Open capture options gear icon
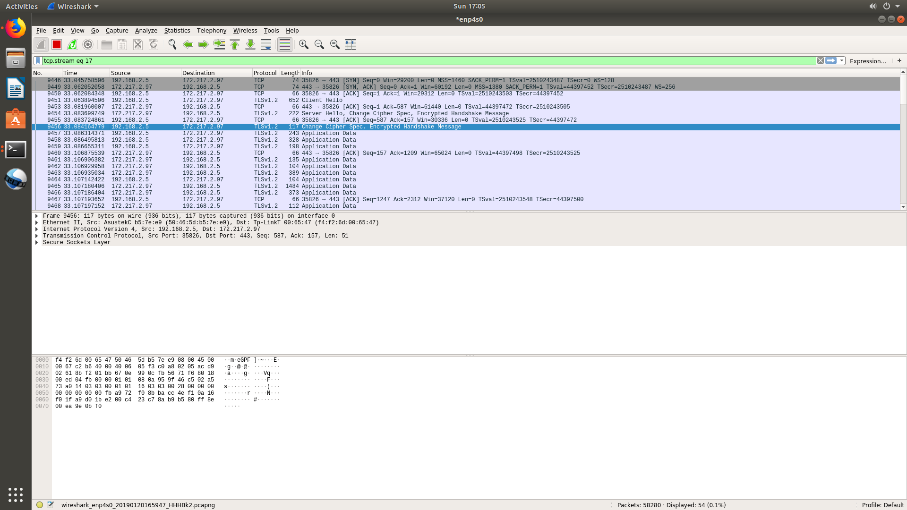 (88, 44)
